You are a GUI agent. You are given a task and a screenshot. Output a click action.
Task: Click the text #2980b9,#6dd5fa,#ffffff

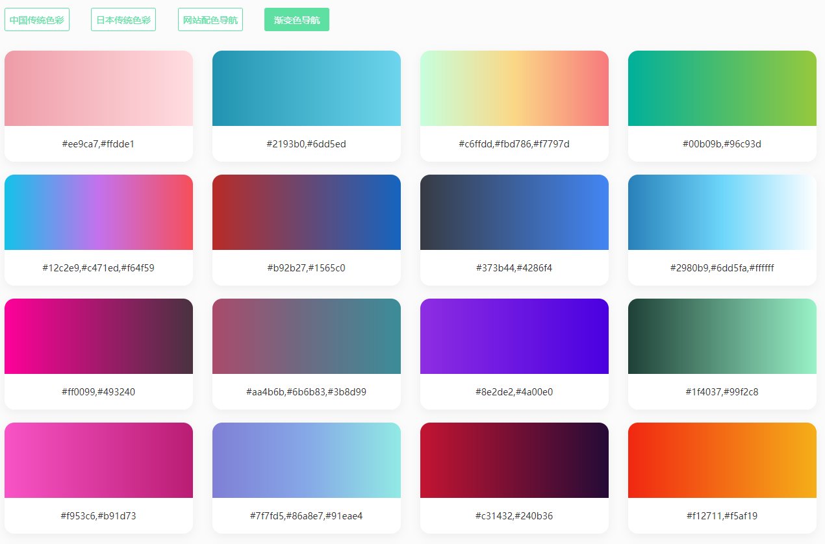coord(722,268)
